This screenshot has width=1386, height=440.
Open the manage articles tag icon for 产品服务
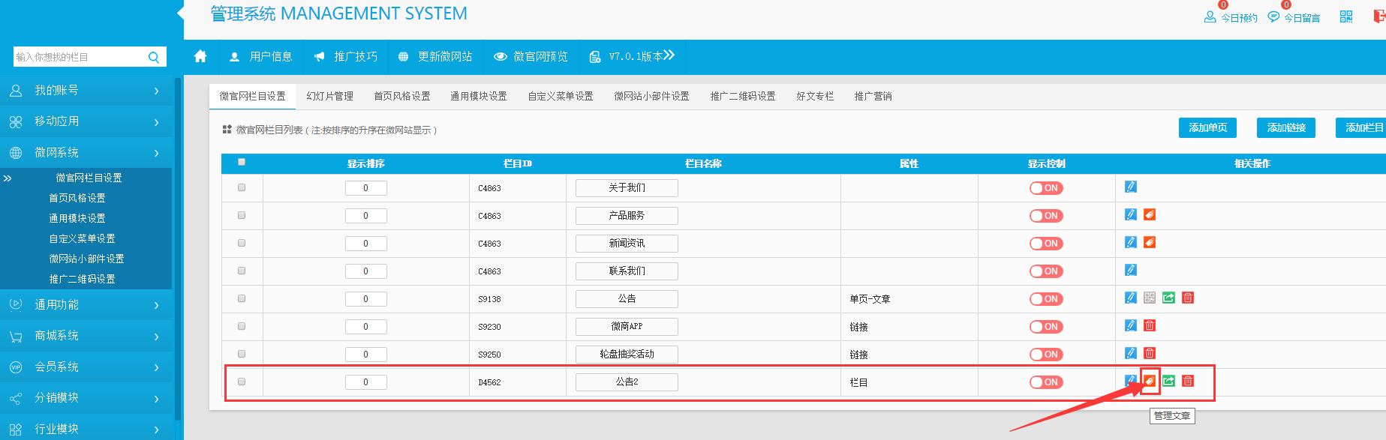(1149, 214)
